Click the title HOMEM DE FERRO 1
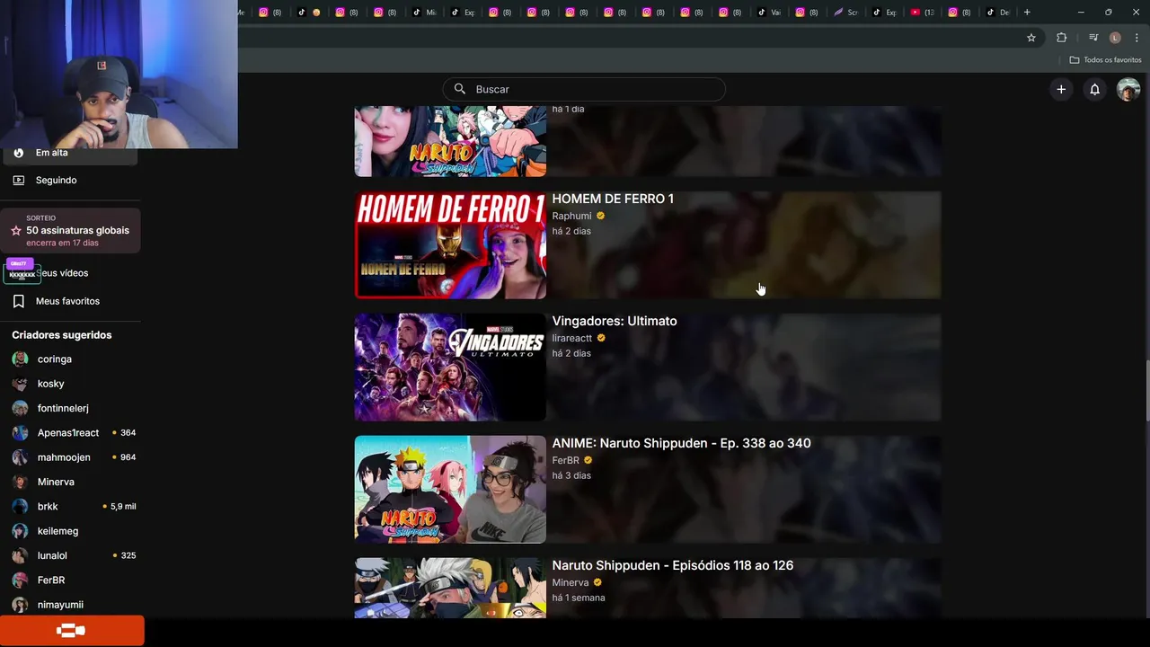Viewport: 1150px width, 647px height. [613, 199]
